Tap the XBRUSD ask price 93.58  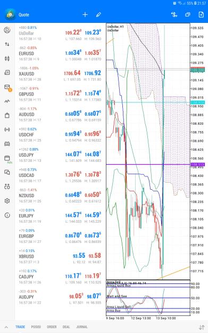tap(95, 256)
